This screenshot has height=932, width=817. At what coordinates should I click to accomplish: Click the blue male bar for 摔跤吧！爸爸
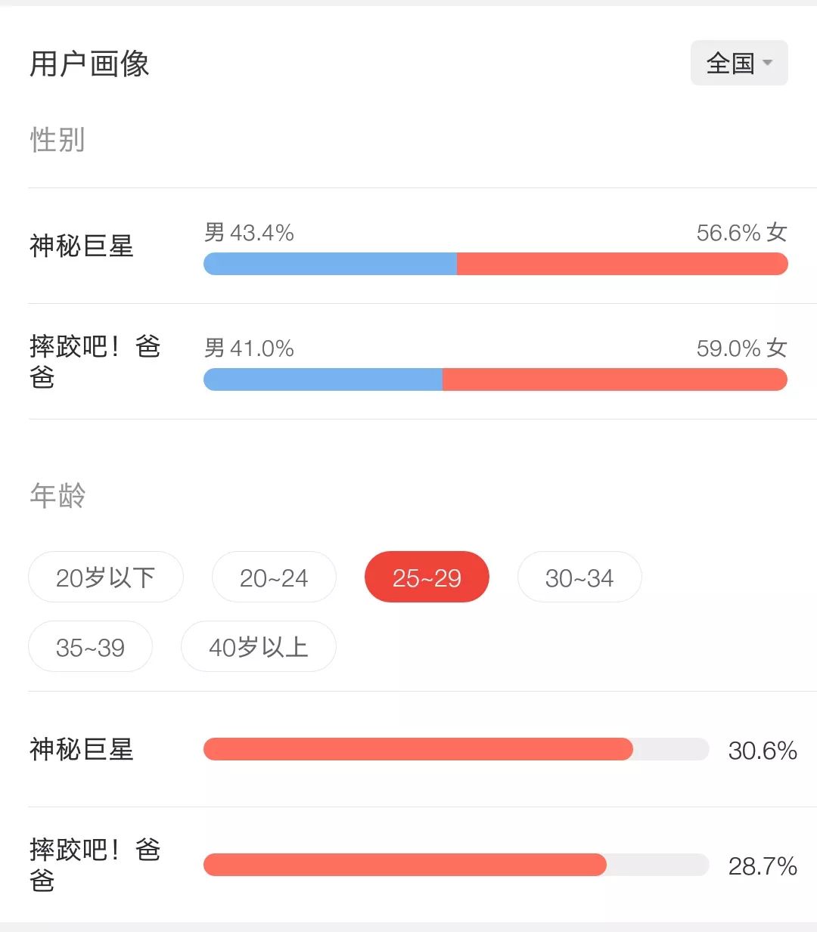(323, 379)
